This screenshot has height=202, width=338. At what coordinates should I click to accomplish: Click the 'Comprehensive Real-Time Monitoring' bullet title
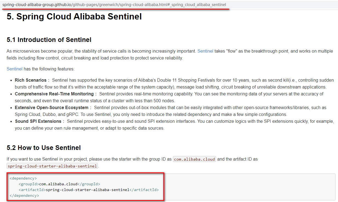[x=54, y=94]
